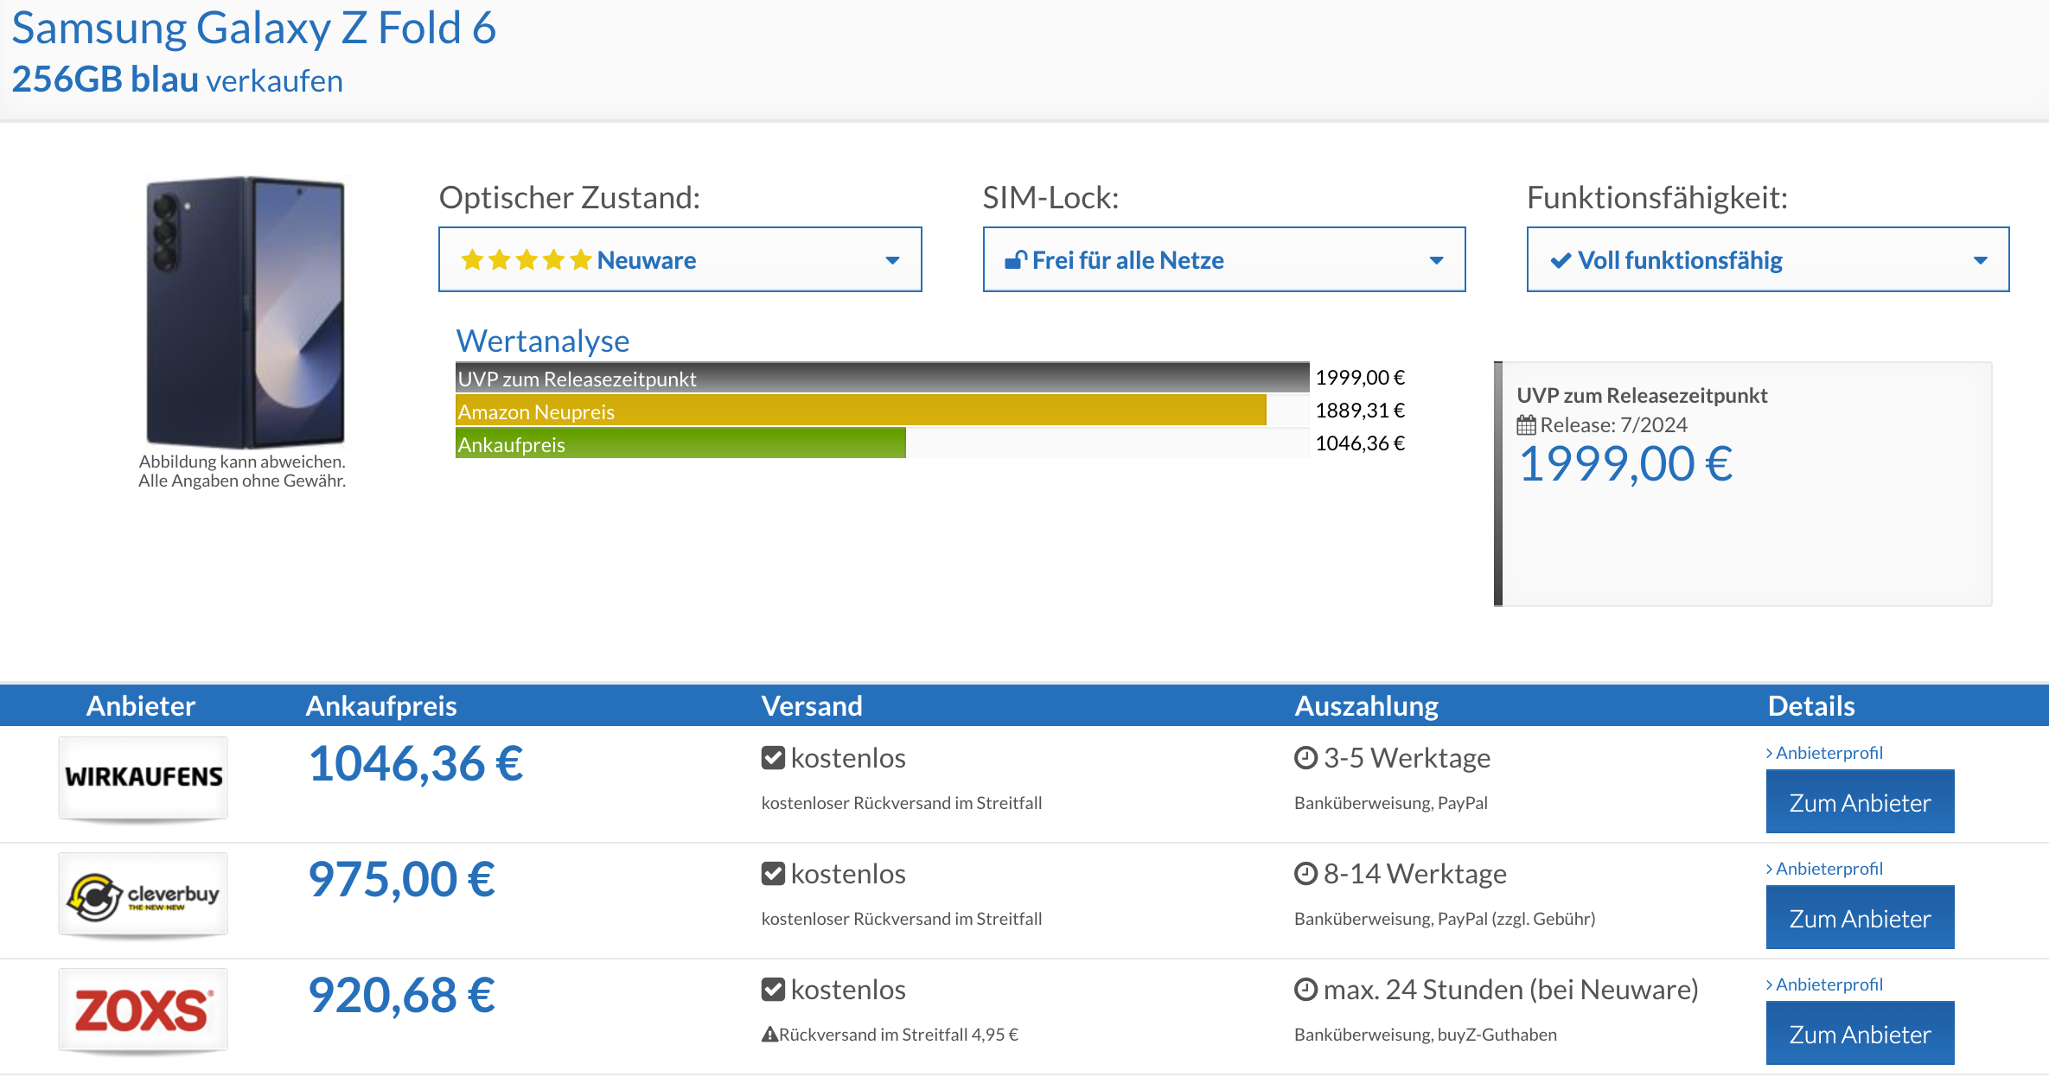Viewport: 2049px width, 1077px height.
Task: Click Zum Anbieter button for WIRKAUFENS
Action: pyautogui.click(x=1860, y=802)
